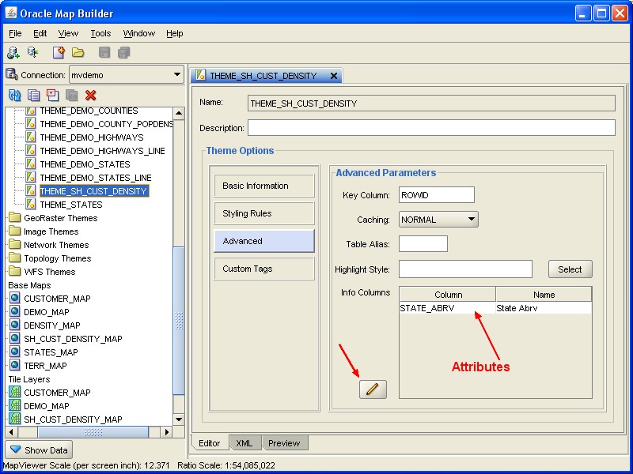Open the Edit menu
The width and height of the screenshot is (633, 474).
[x=40, y=33]
